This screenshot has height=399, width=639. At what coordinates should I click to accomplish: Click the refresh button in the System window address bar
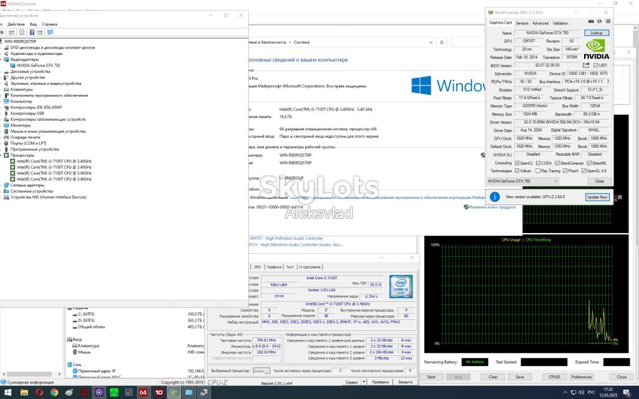click(442, 42)
